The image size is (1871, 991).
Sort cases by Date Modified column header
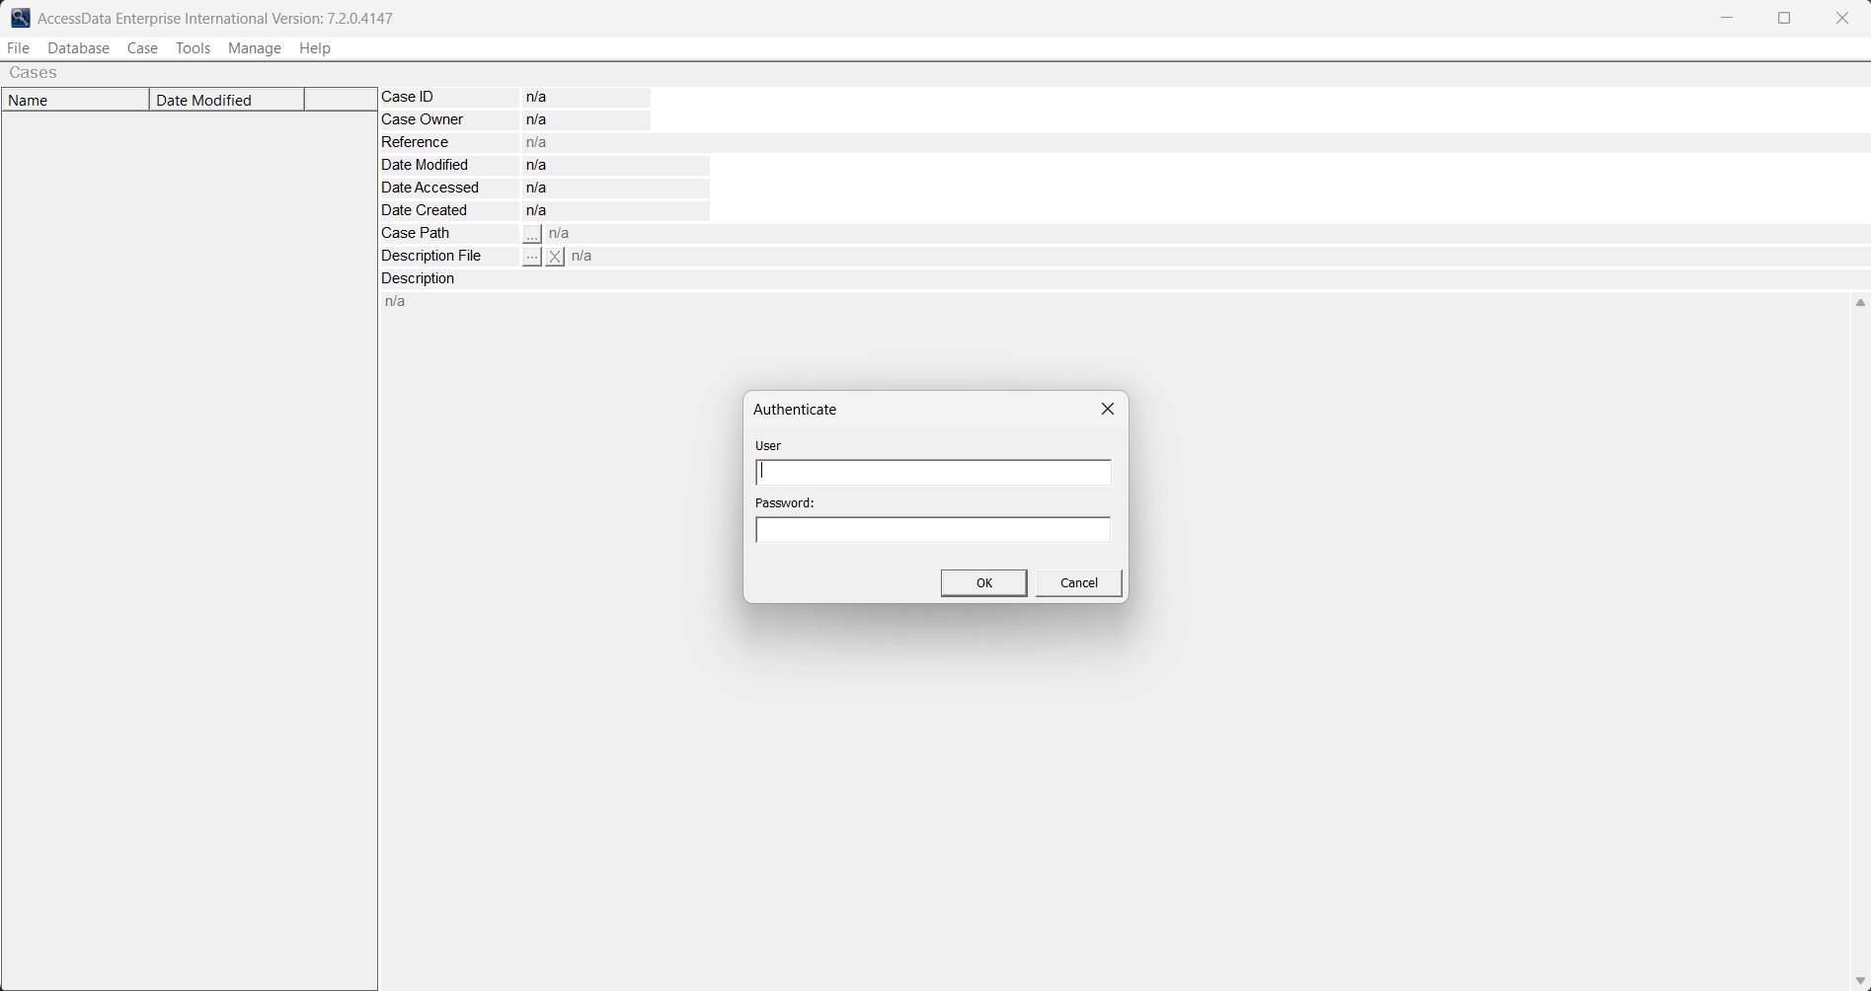[226, 100]
